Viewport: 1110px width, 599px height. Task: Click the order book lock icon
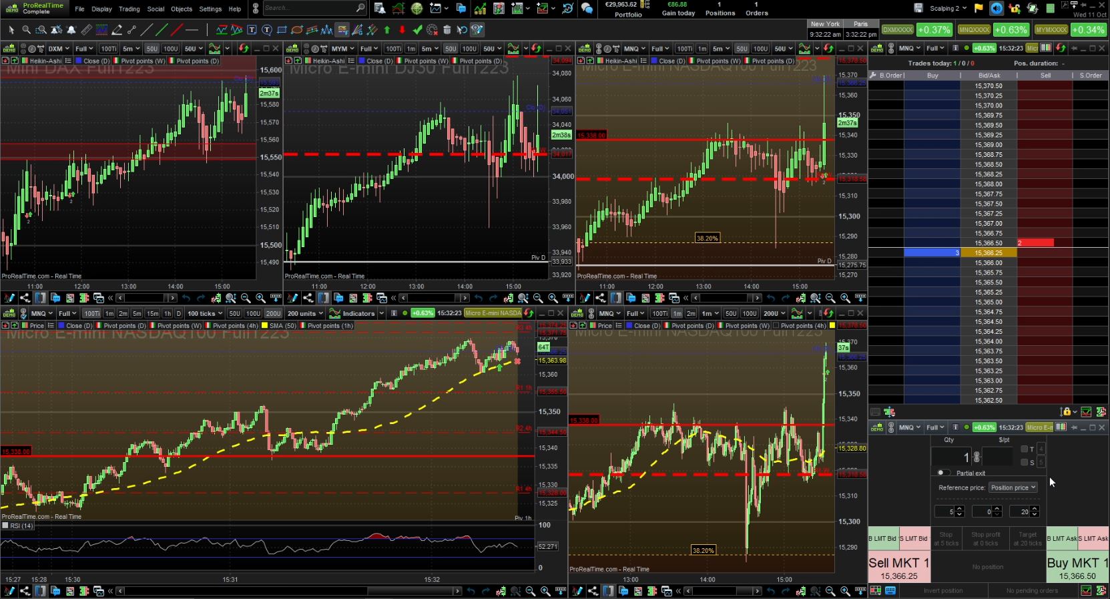coord(1066,412)
